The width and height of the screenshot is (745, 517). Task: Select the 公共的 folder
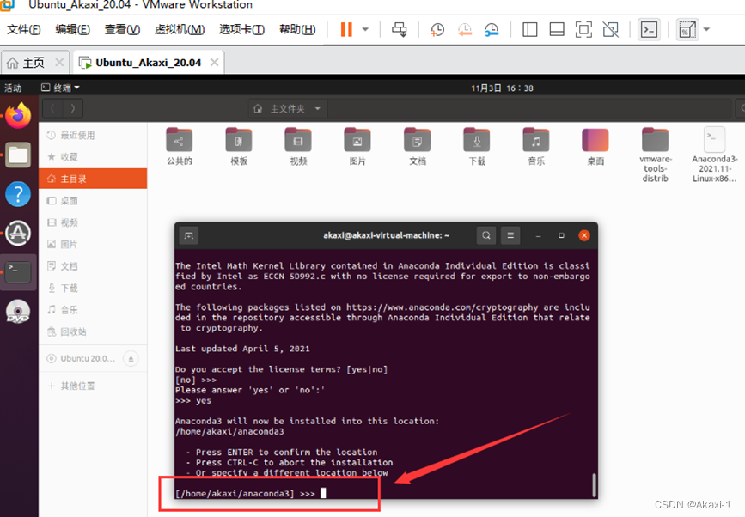point(179,147)
